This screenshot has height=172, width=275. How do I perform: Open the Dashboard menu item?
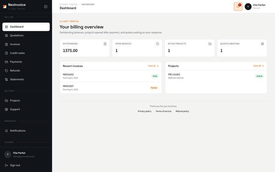click(26, 27)
